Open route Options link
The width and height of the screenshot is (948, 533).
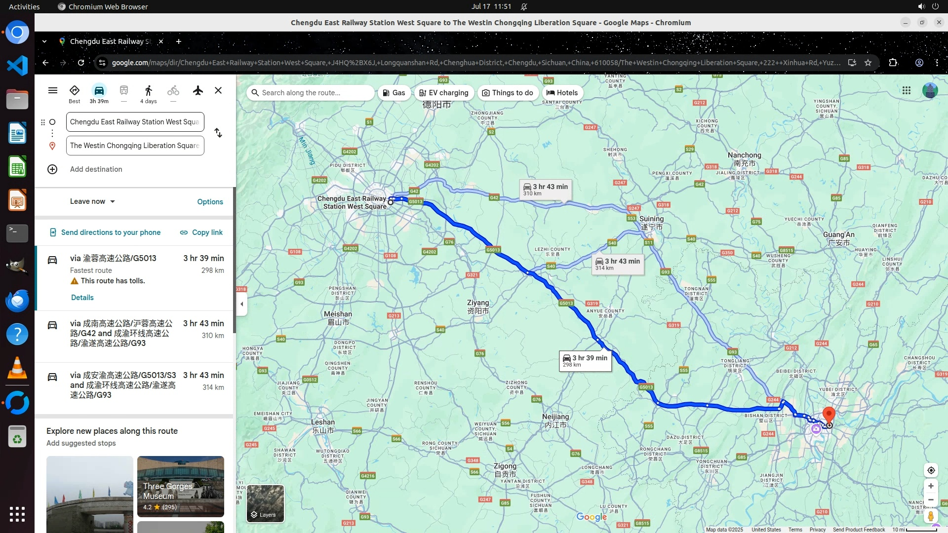[x=210, y=202]
